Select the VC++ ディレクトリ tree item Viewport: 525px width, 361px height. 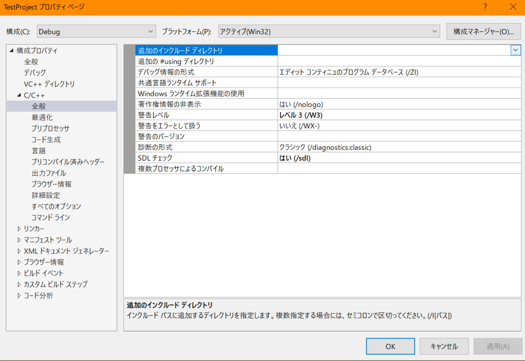click(49, 84)
